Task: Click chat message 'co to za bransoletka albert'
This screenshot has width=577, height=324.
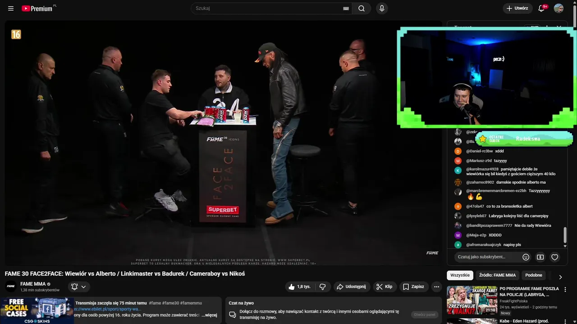Action: tap(509, 207)
